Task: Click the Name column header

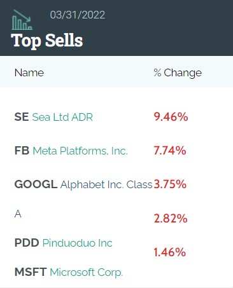Action: [x=29, y=73]
